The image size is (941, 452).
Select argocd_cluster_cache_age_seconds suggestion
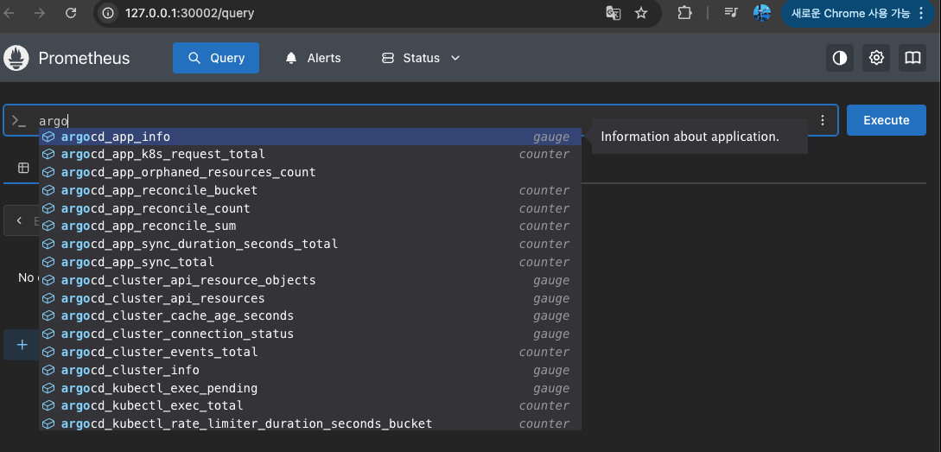click(x=310, y=315)
